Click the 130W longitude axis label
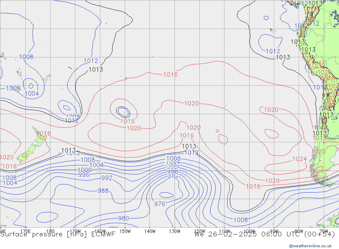This screenshot has height=249, width=339. [x=175, y=231]
